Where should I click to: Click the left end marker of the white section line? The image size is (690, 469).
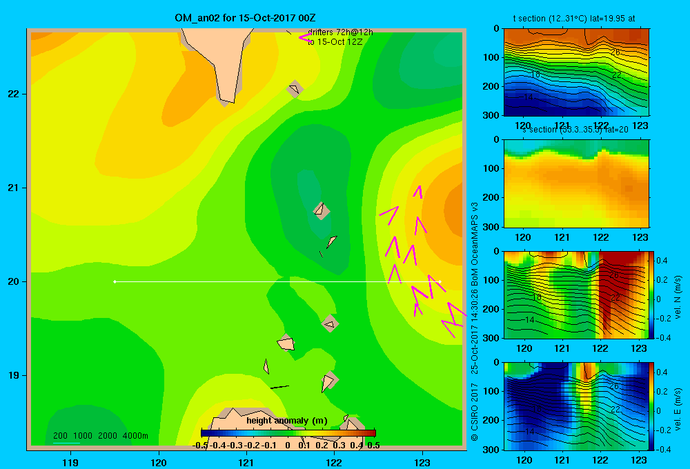pos(115,281)
